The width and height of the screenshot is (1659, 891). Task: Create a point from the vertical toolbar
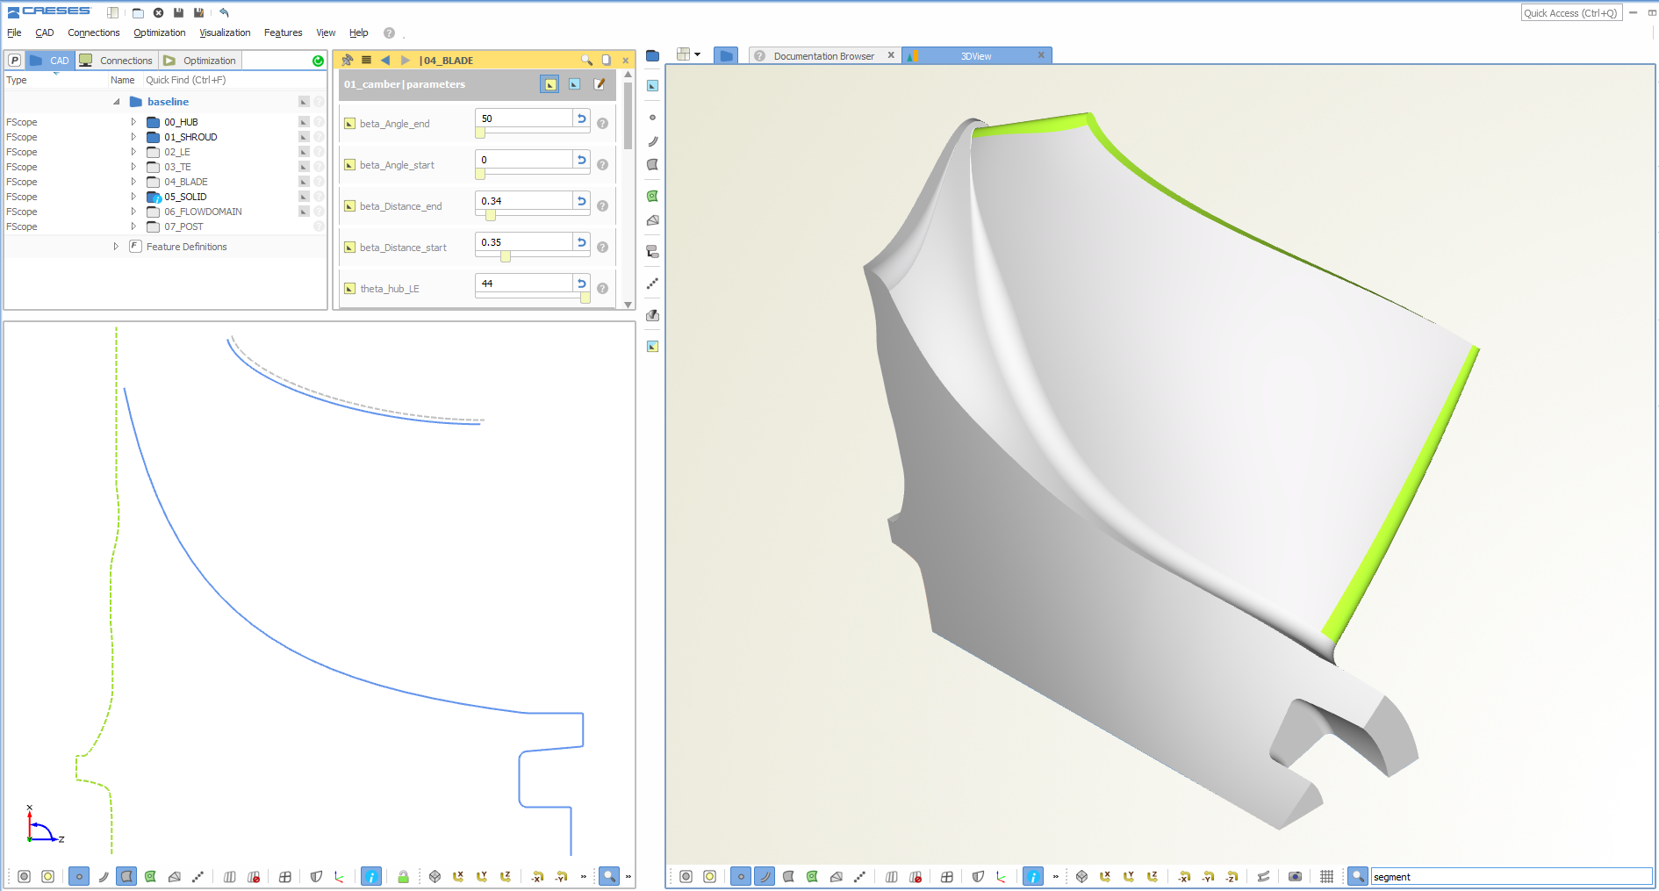pyautogui.click(x=652, y=118)
